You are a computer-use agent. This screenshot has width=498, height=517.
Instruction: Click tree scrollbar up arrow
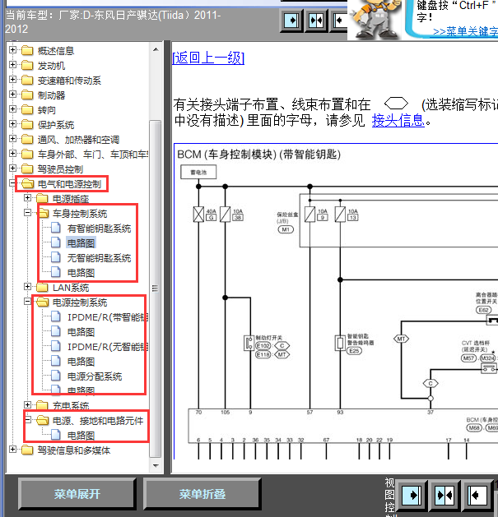click(156, 50)
